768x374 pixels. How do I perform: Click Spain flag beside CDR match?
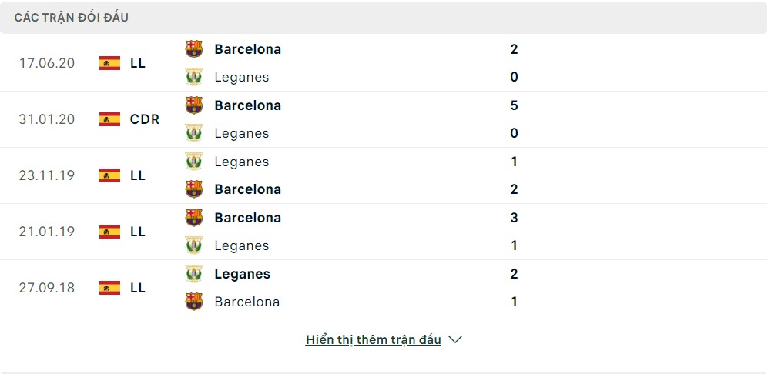tap(109, 119)
